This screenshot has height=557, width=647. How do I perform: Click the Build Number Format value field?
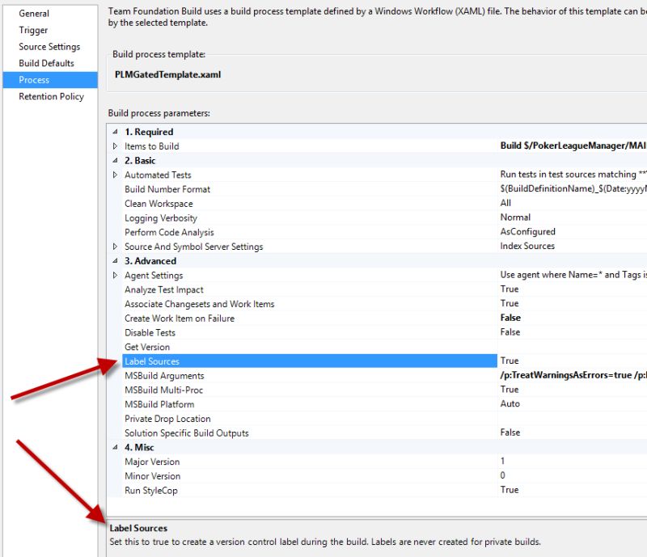566,189
